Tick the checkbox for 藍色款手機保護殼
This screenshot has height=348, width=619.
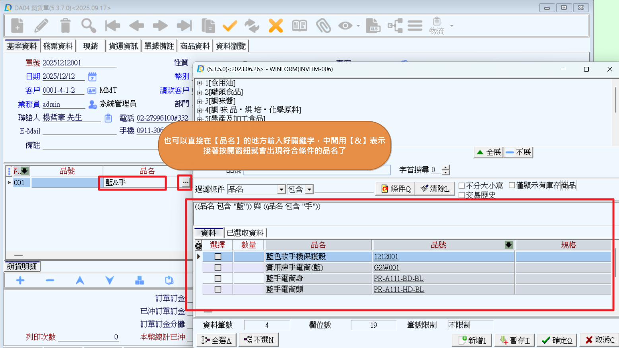click(x=218, y=257)
